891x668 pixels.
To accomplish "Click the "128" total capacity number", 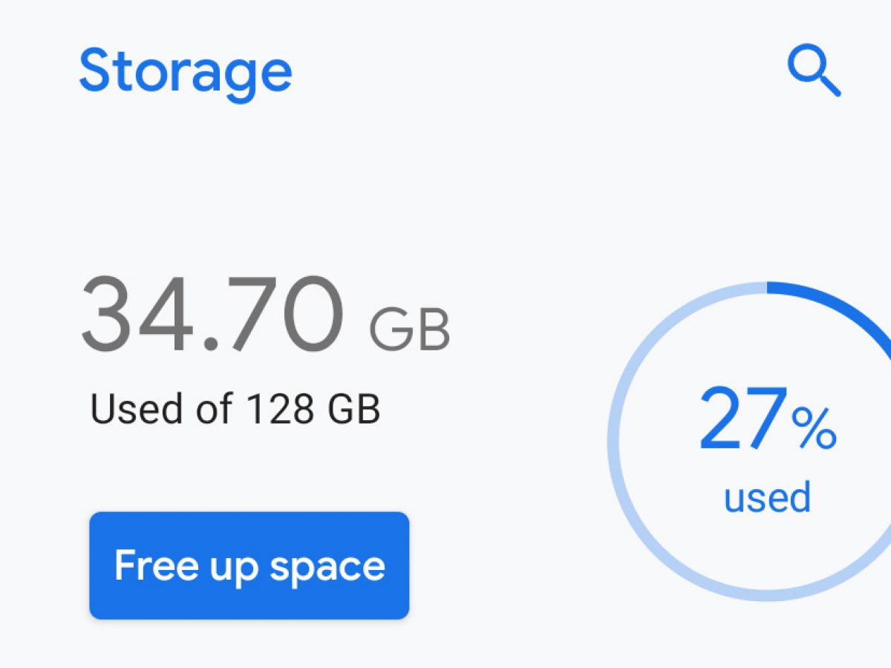I will click(275, 409).
